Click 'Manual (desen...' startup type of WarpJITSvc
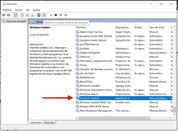 [158, 82]
